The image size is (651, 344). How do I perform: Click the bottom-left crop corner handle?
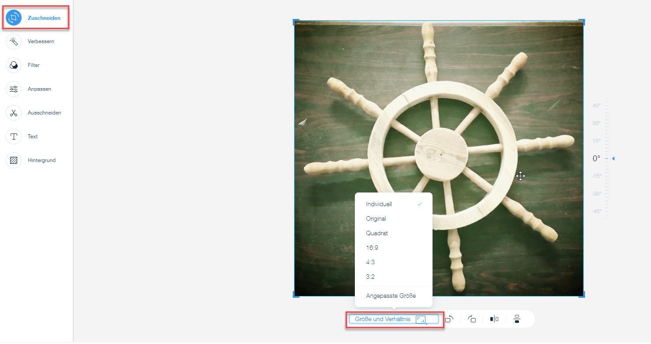pyautogui.click(x=296, y=295)
